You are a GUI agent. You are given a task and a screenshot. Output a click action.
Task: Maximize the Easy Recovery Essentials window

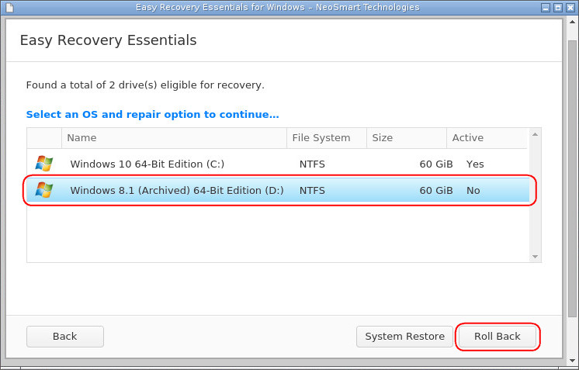click(558, 8)
